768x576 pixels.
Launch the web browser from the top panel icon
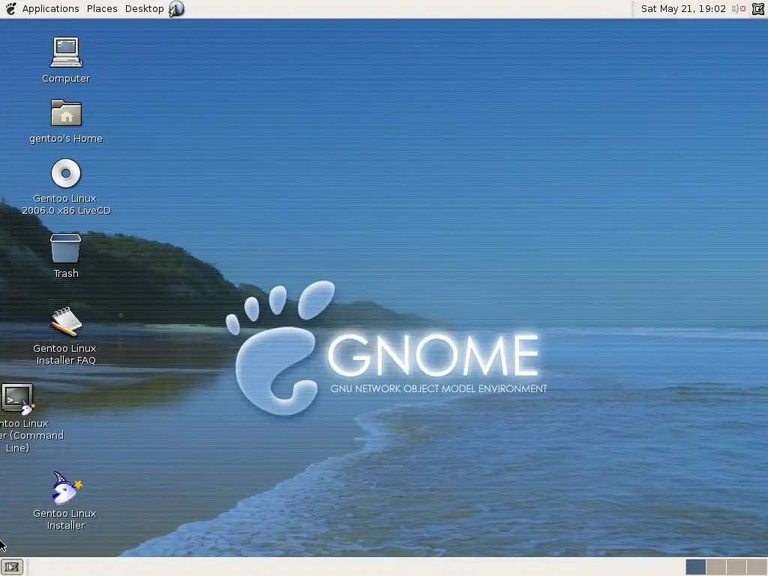(x=176, y=9)
